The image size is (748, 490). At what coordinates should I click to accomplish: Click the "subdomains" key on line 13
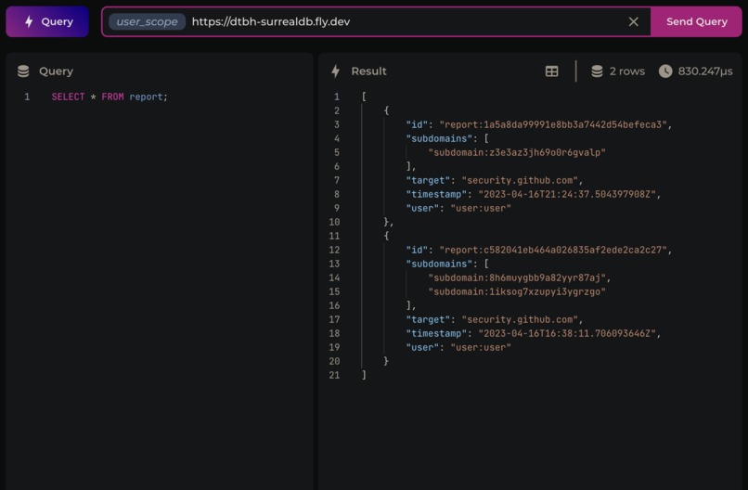tap(439, 264)
